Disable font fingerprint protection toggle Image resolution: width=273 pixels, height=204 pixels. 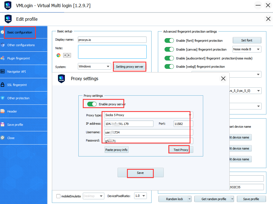point(169,41)
